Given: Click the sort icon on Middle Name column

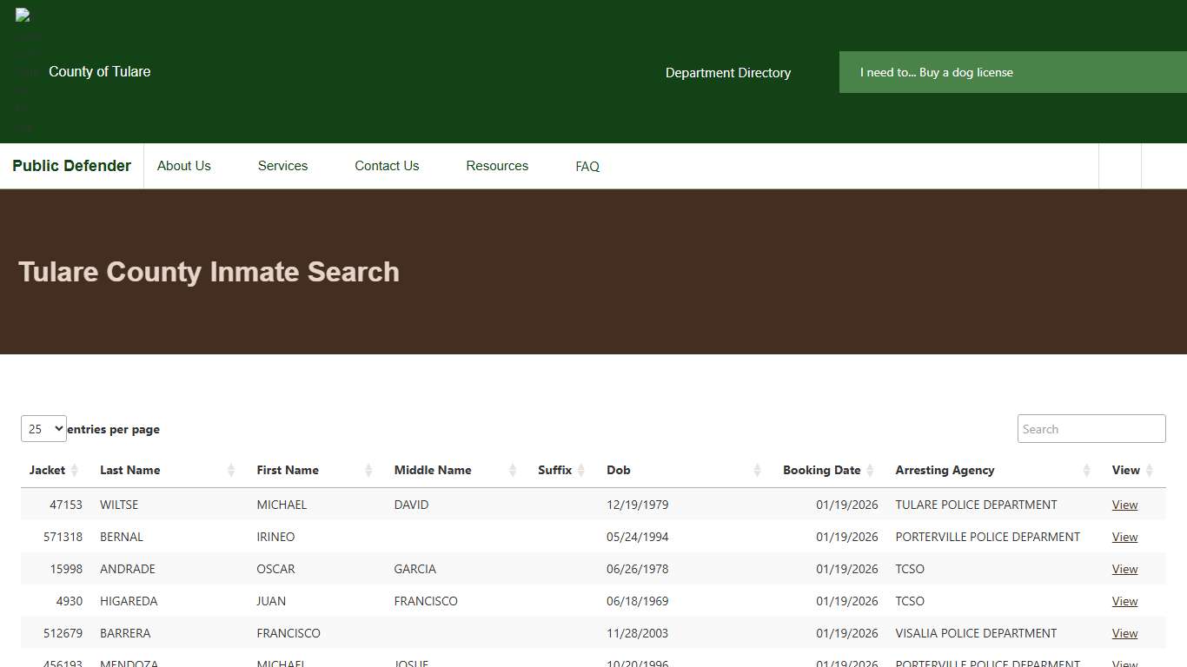Looking at the screenshot, I should point(510,470).
